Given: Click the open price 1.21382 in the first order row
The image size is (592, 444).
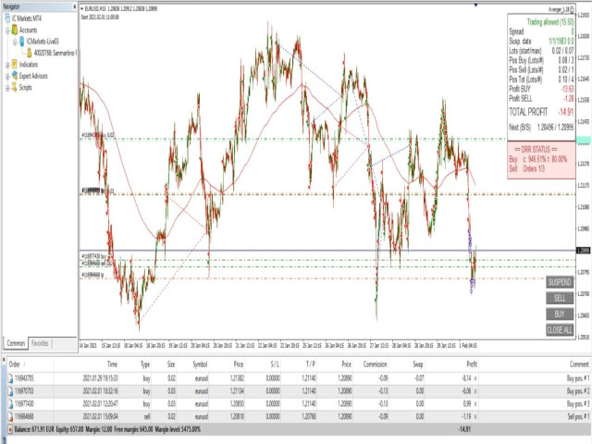Looking at the screenshot, I should tap(237, 378).
